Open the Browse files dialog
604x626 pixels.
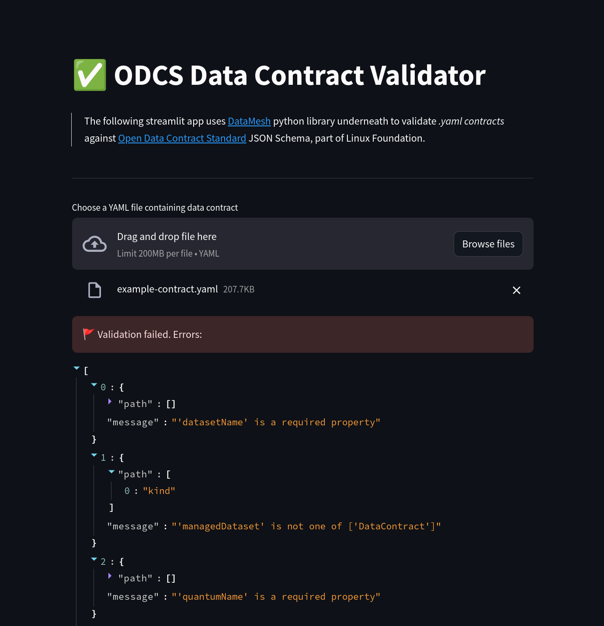(488, 244)
